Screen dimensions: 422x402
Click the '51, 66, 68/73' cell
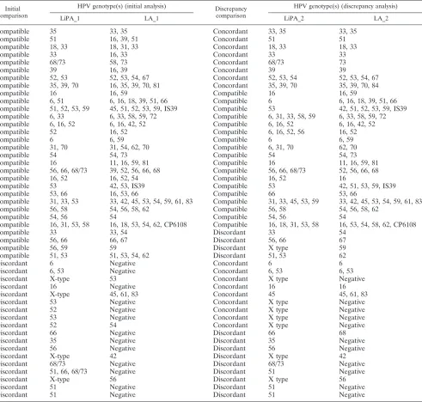click(68, 372)
